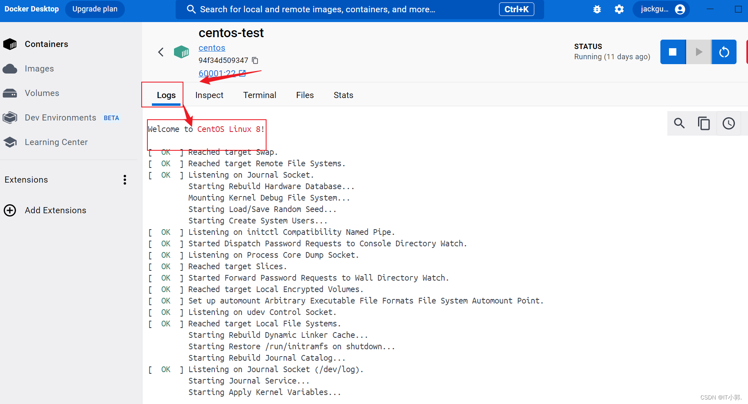Click the Ctrl+K shortcut badge
The height and width of the screenshot is (404, 748).
[x=516, y=9]
